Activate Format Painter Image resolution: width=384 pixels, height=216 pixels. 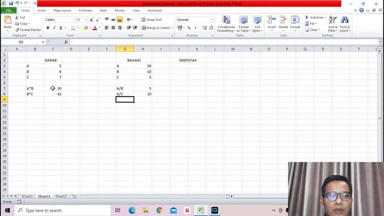pyautogui.click(x=28, y=30)
